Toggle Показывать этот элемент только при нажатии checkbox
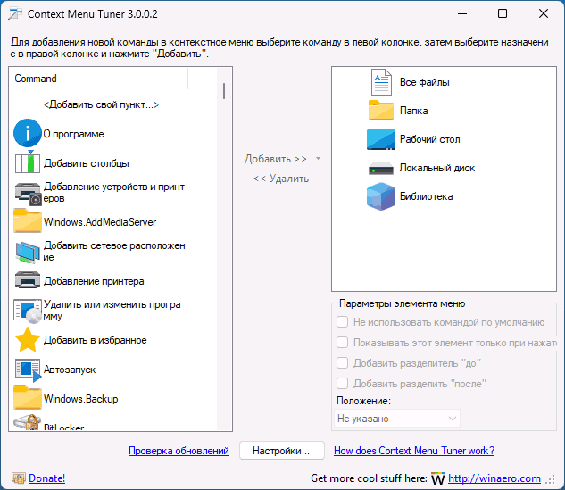 pos(343,342)
